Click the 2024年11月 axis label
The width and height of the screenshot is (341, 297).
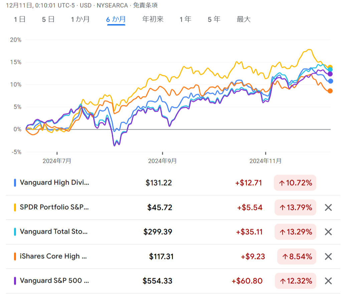click(266, 161)
